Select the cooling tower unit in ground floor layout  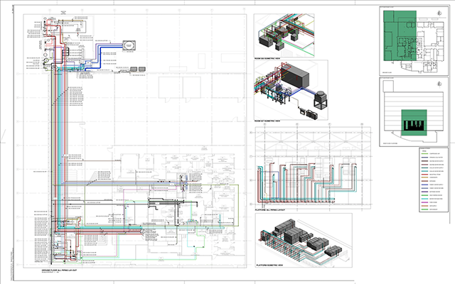pyautogui.click(x=129, y=45)
